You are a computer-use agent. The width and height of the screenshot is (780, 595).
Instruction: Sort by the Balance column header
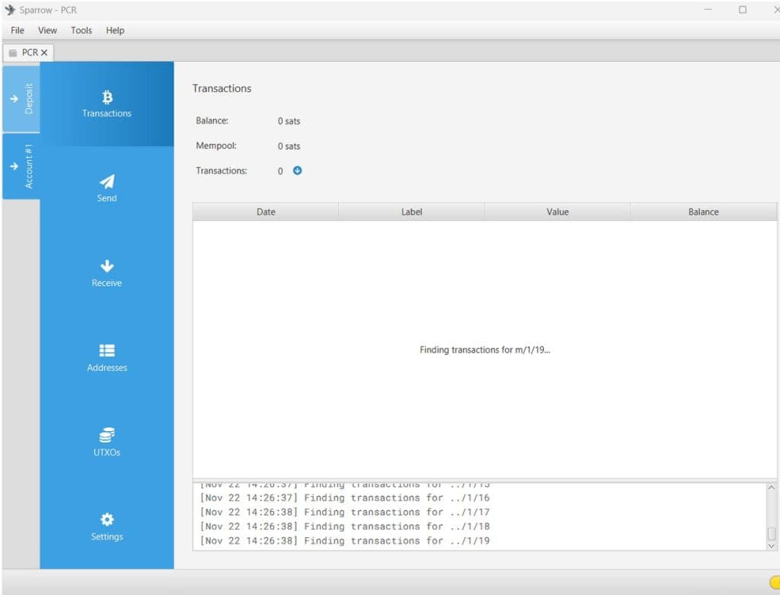click(703, 211)
